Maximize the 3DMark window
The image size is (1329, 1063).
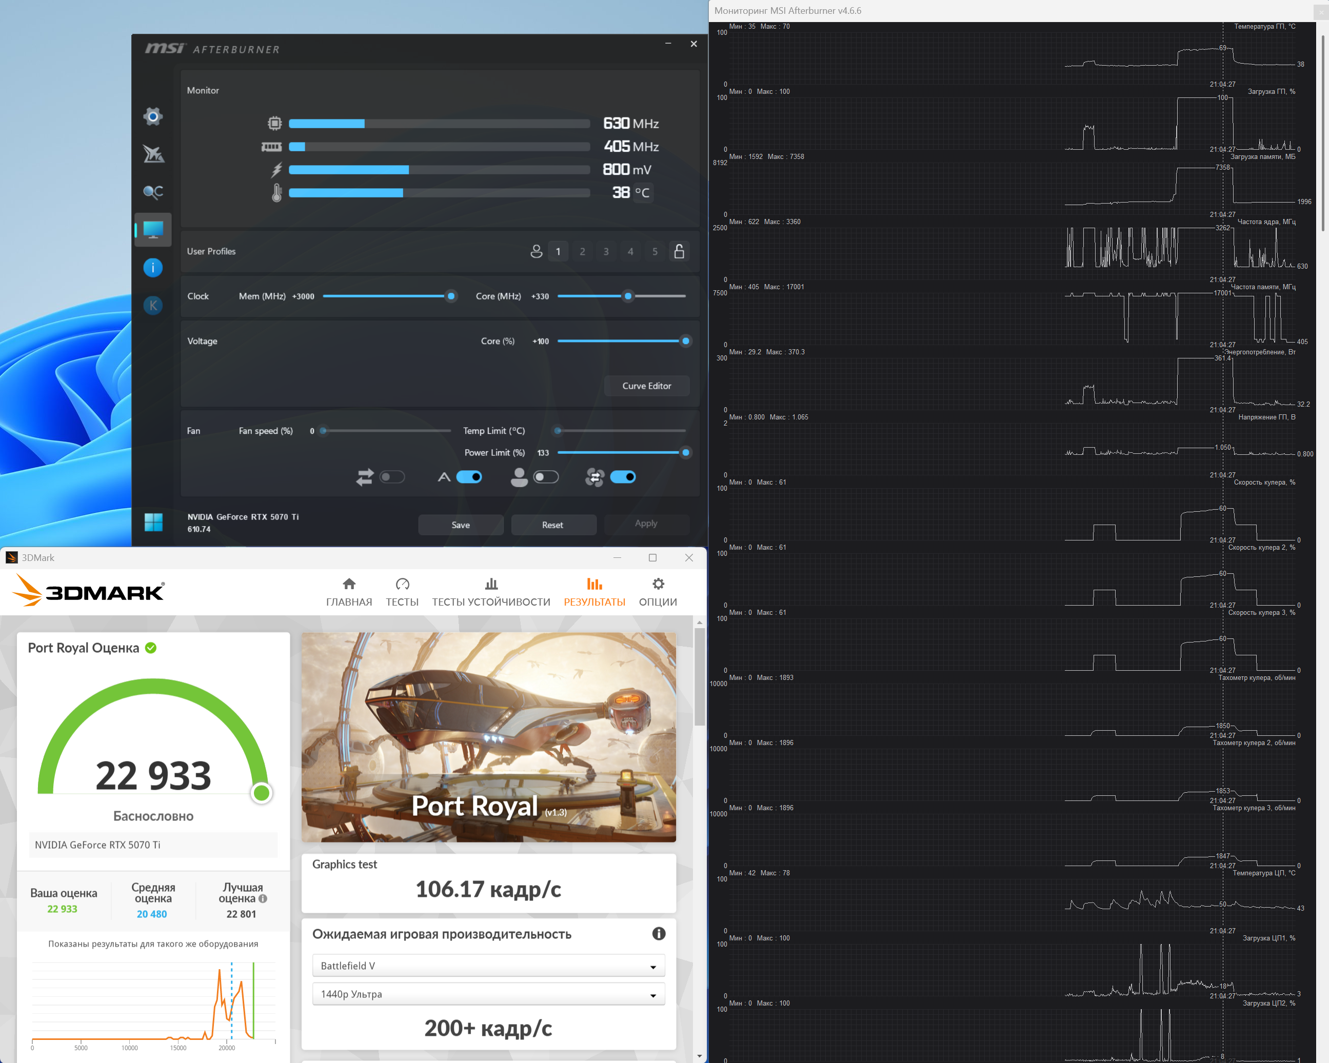653,558
